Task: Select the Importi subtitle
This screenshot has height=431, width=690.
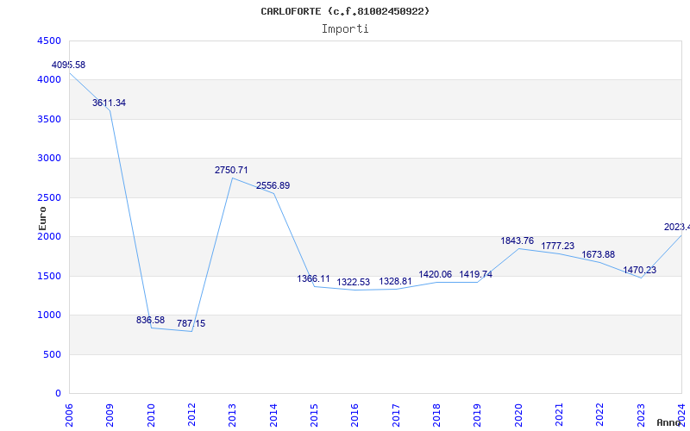Action: (345, 29)
